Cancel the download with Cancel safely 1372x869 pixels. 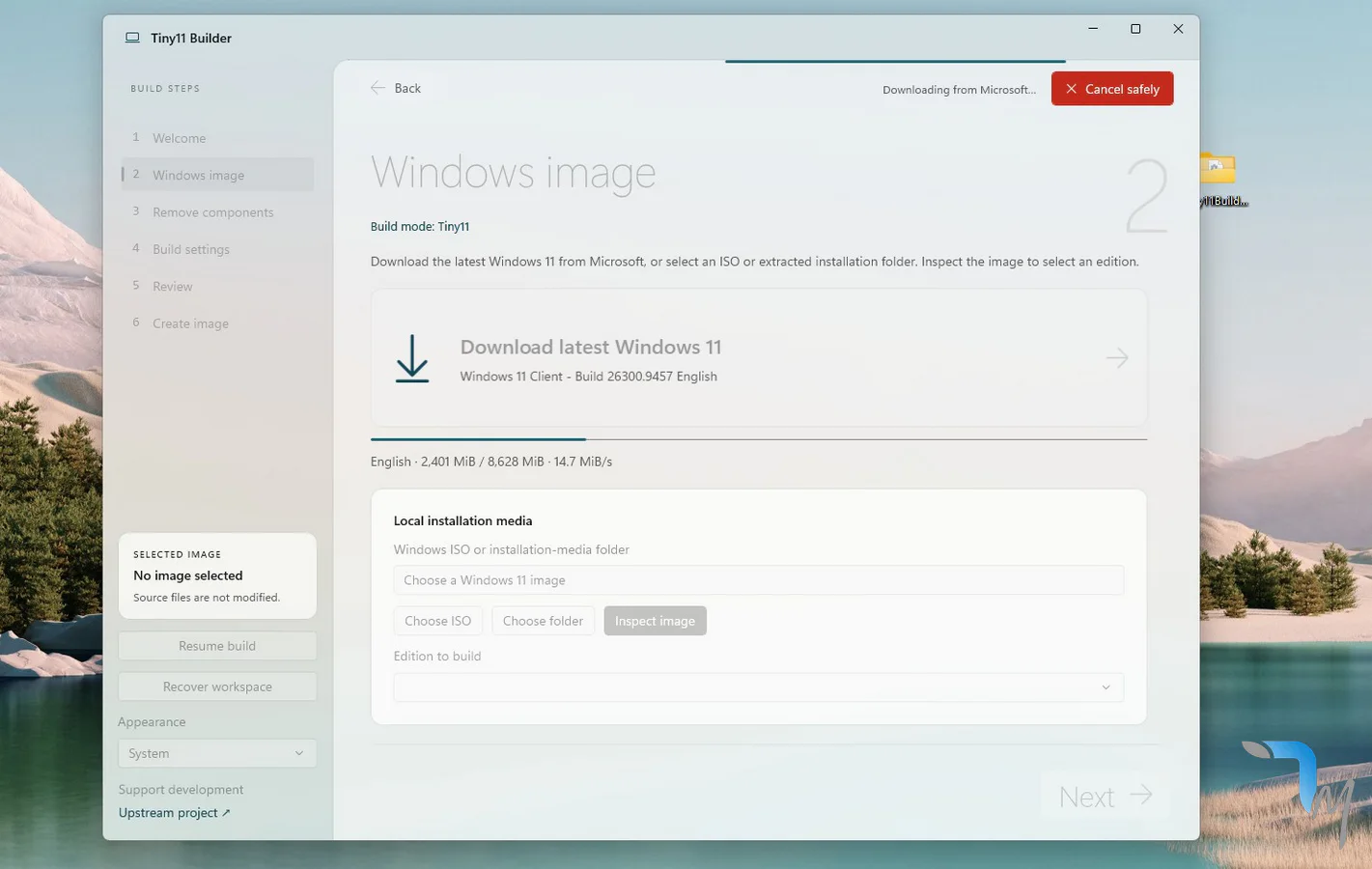1112,89
